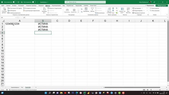The height and width of the screenshot is (95, 169).
Task: Switch to Pic sheet tab
Action: point(22,87)
